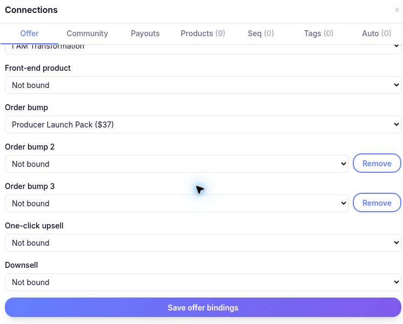
Task: Click the Order bump 2 label
Action: [30, 147]
